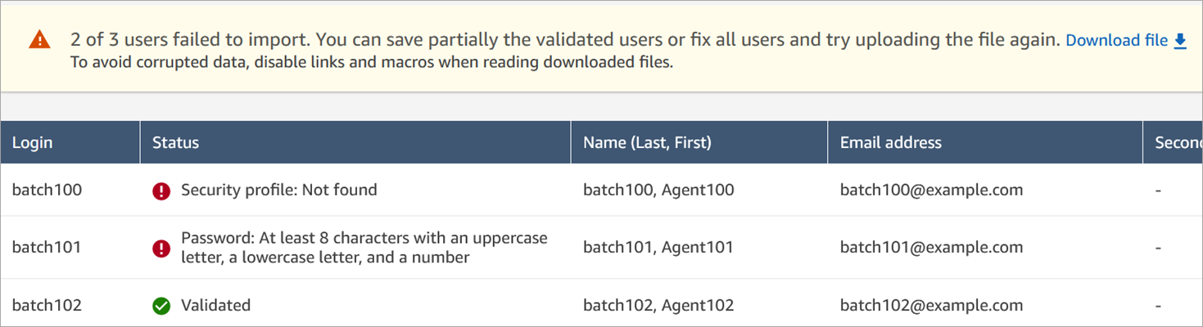Click the partially visible last column header

tap(1178, 142)
